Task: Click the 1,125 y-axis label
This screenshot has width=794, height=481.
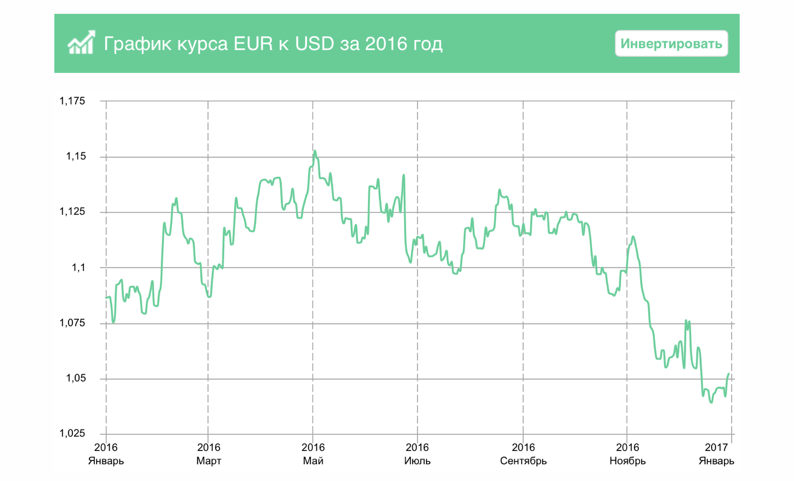Action: 72,212
